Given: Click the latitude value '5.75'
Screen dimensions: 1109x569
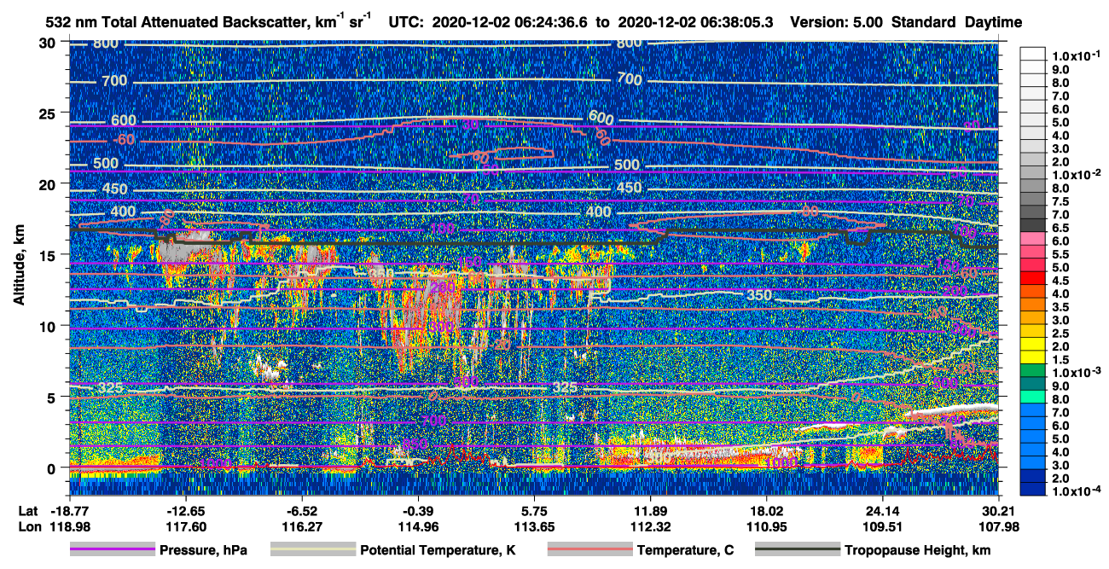Looking at the screenshot, I should [x=534, y=511].
